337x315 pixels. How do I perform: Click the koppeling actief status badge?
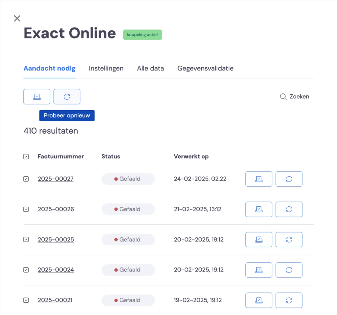[142, 35]
